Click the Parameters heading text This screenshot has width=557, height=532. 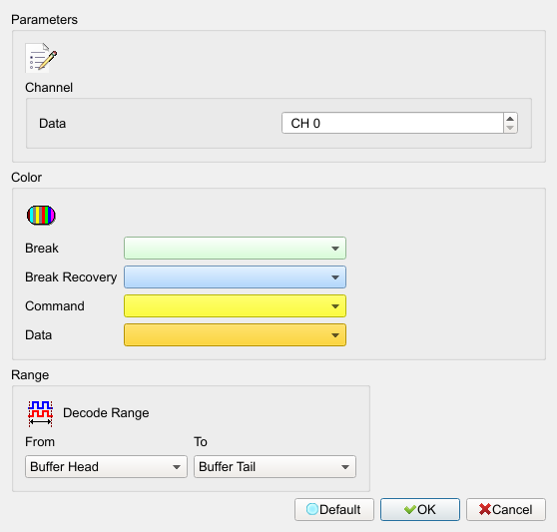click(x=44, y=20)
